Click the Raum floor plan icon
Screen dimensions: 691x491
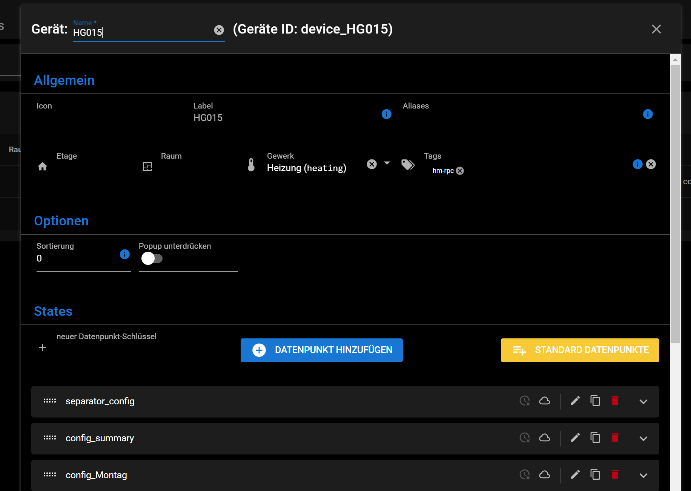(147, 166)
